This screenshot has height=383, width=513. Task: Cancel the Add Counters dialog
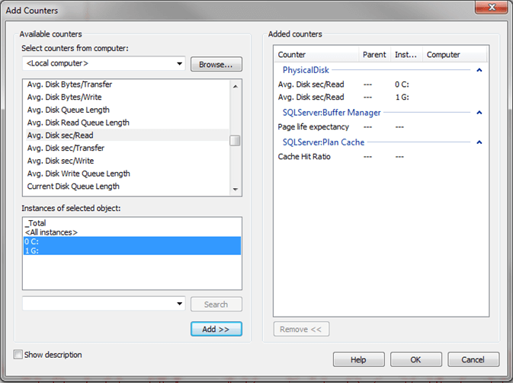click(473, 359)
